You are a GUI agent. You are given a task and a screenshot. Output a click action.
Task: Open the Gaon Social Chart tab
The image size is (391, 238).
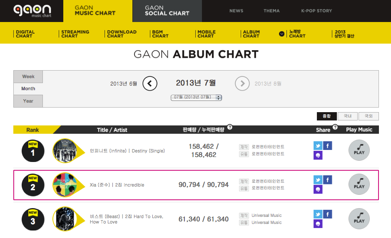point(167,11)
